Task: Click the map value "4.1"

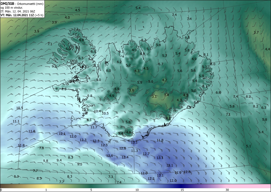Action: coord(168,118)
